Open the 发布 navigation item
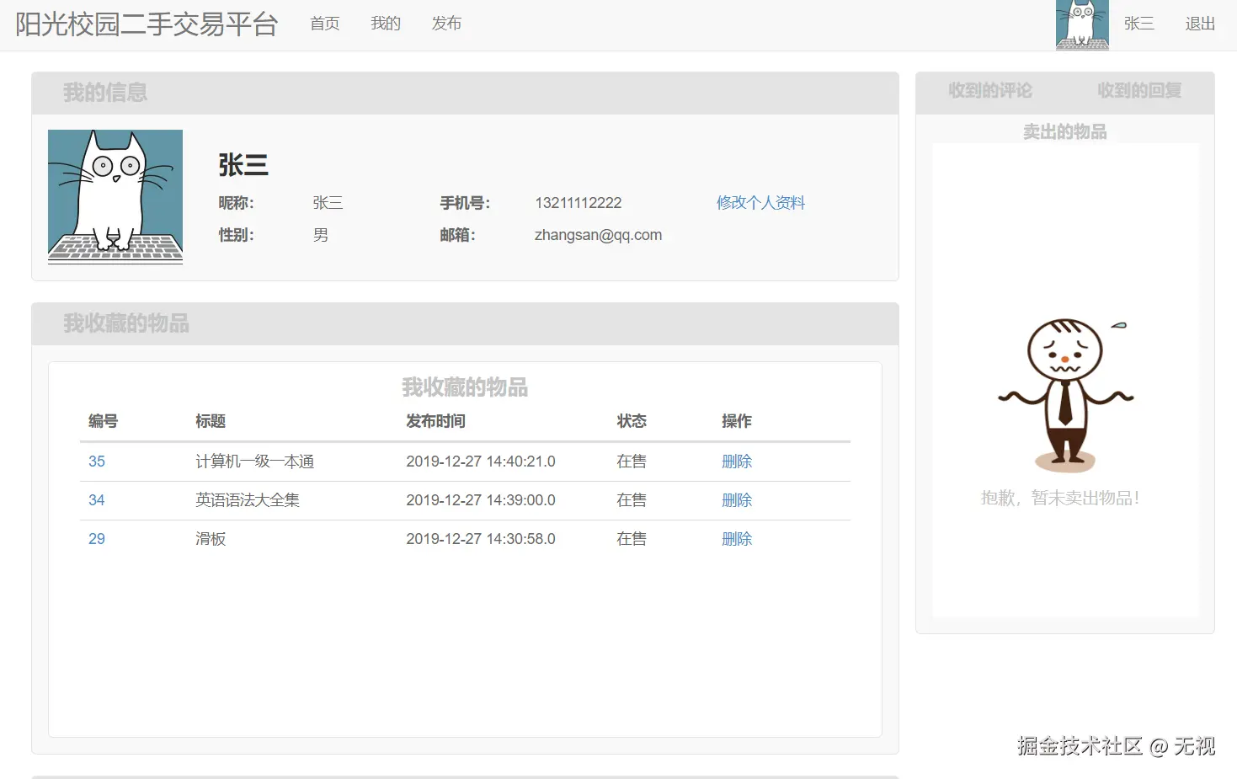Image resolution: width=1237 pixels, height=779 pixels. click(446, 24)
